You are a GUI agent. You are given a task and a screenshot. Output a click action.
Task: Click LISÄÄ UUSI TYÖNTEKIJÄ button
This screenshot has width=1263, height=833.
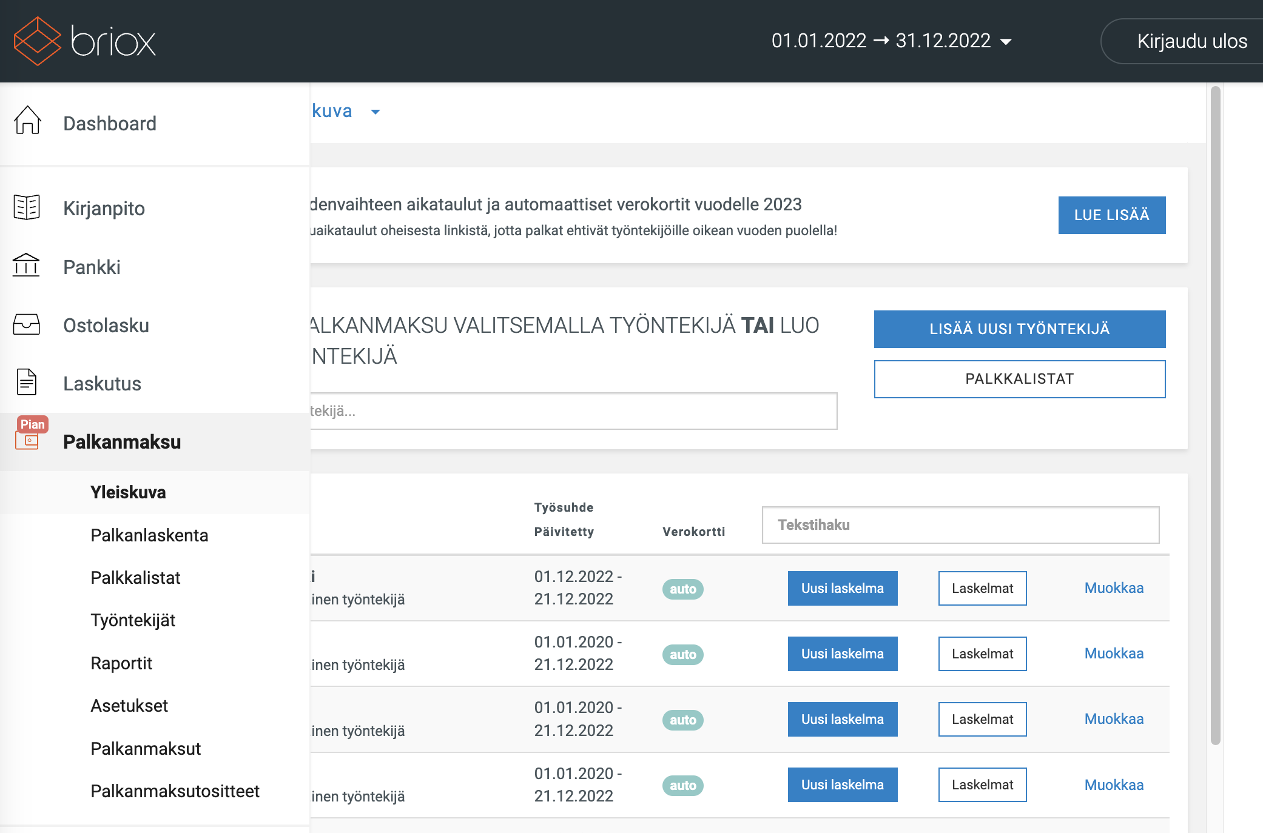tap(1019, 329)
